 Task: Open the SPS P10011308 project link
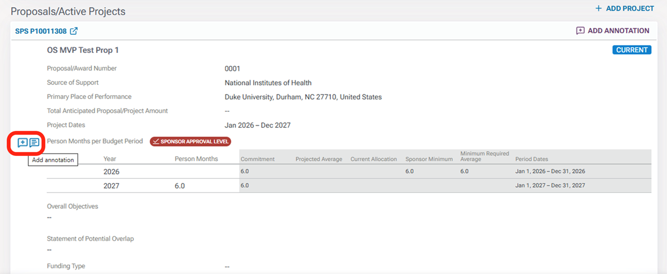(41, 31)
